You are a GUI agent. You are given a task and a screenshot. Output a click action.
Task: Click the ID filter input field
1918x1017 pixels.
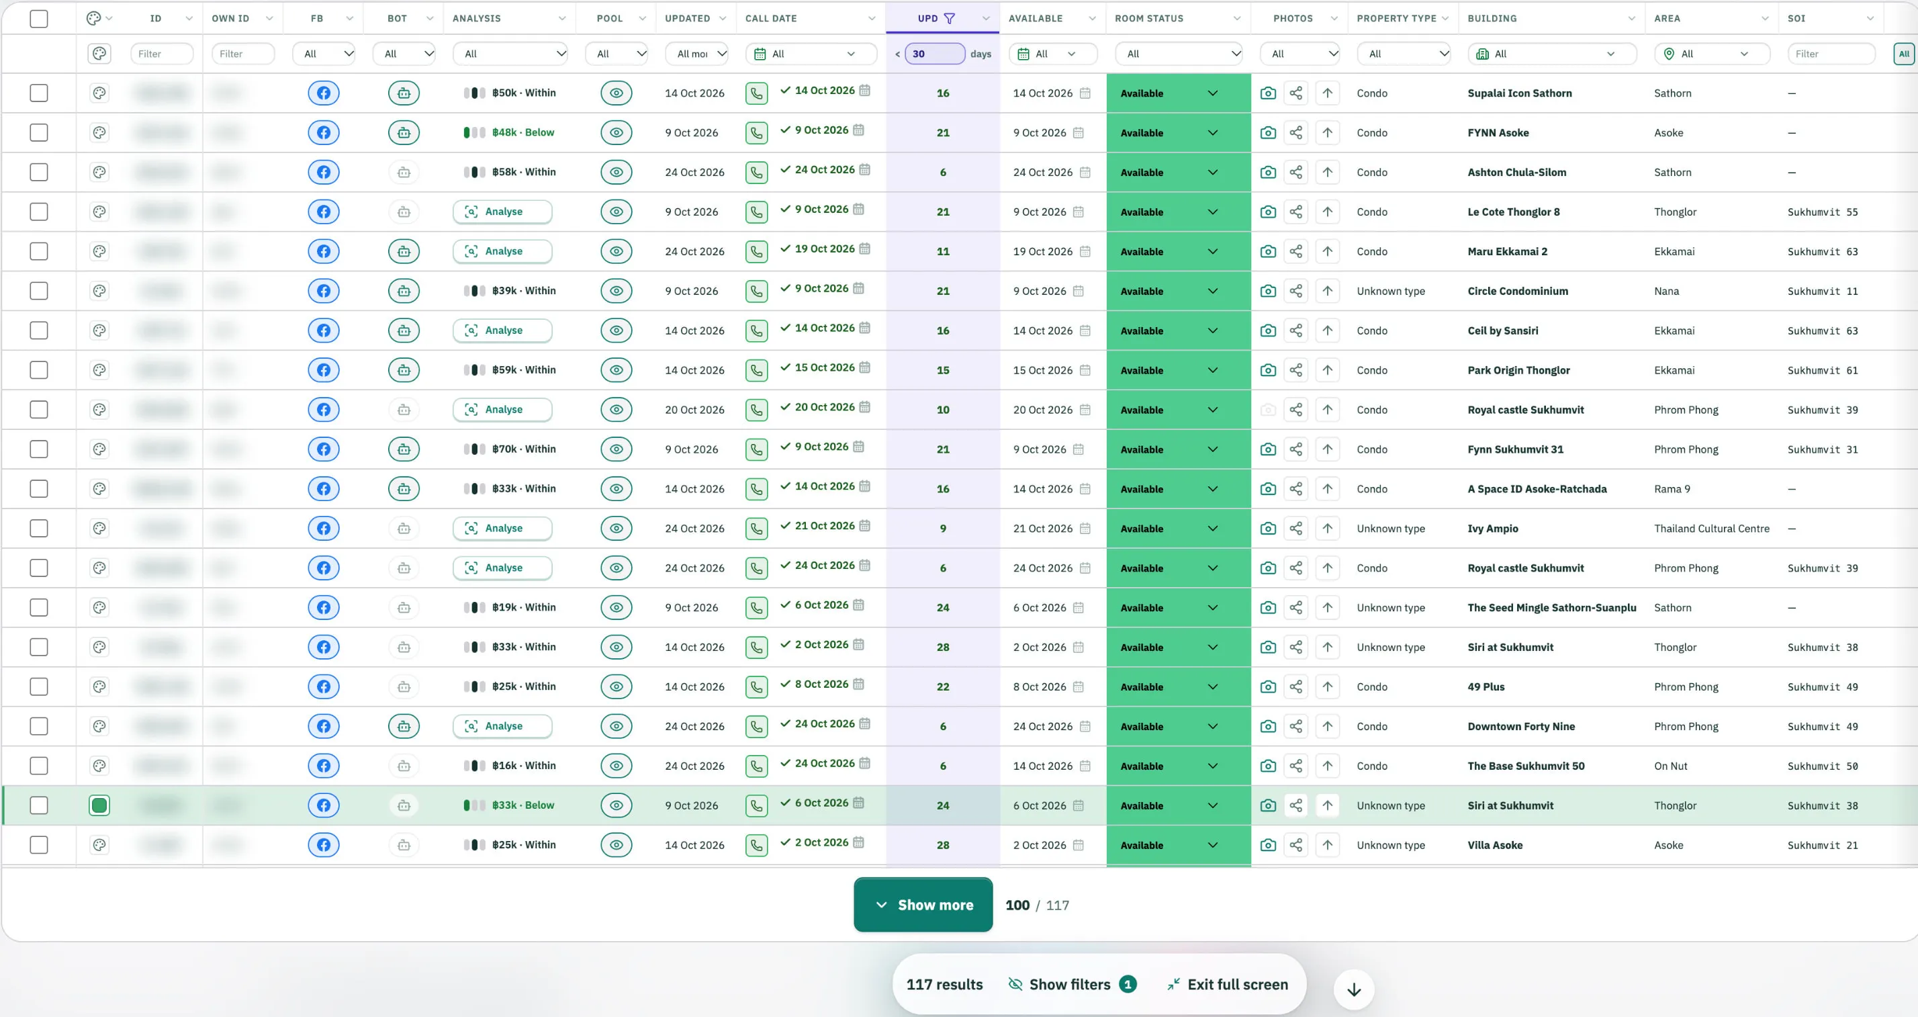click(162, 54)
